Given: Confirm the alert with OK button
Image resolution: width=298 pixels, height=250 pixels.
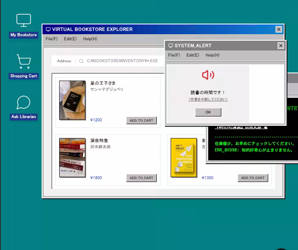Looking at the screenshot, I should pyautogui.click(x=208, y=112).
